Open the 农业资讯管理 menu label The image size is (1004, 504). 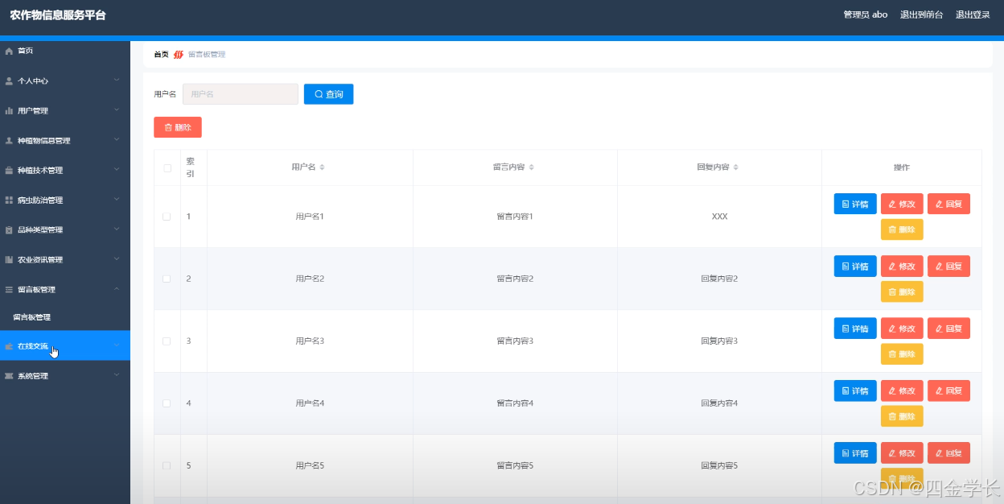tap(40, 260)
